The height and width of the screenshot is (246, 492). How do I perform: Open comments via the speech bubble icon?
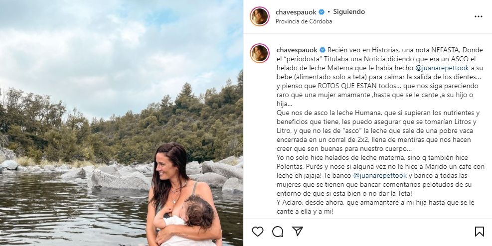tap(278, 232)
